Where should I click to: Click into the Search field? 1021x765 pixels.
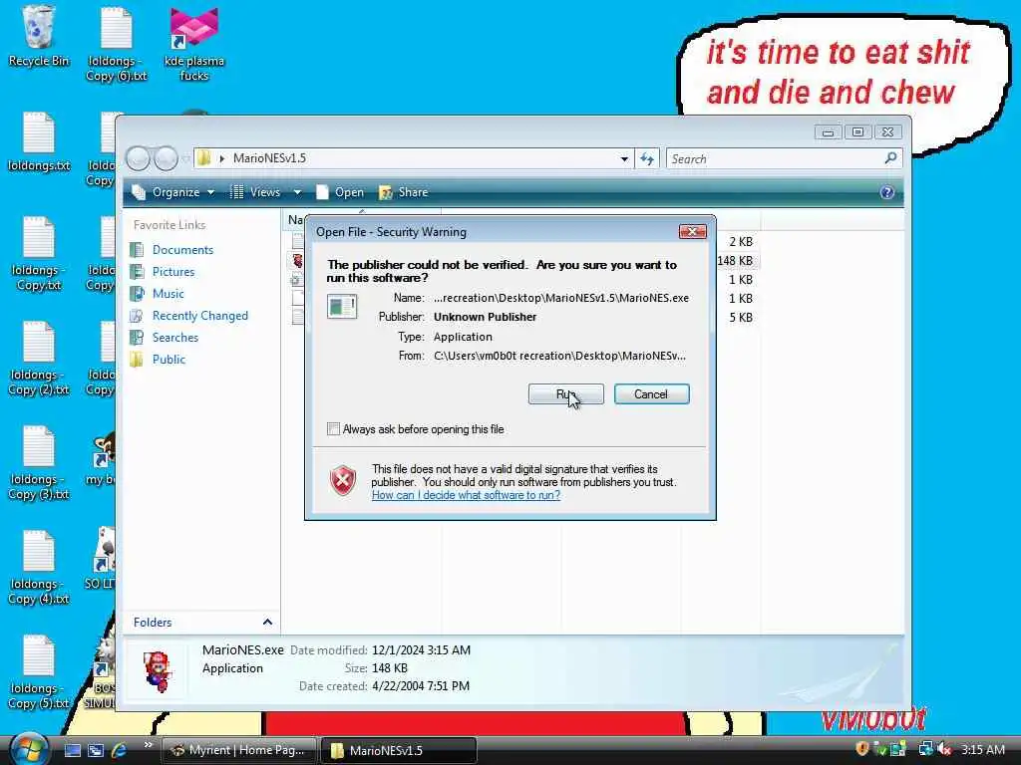775,158
